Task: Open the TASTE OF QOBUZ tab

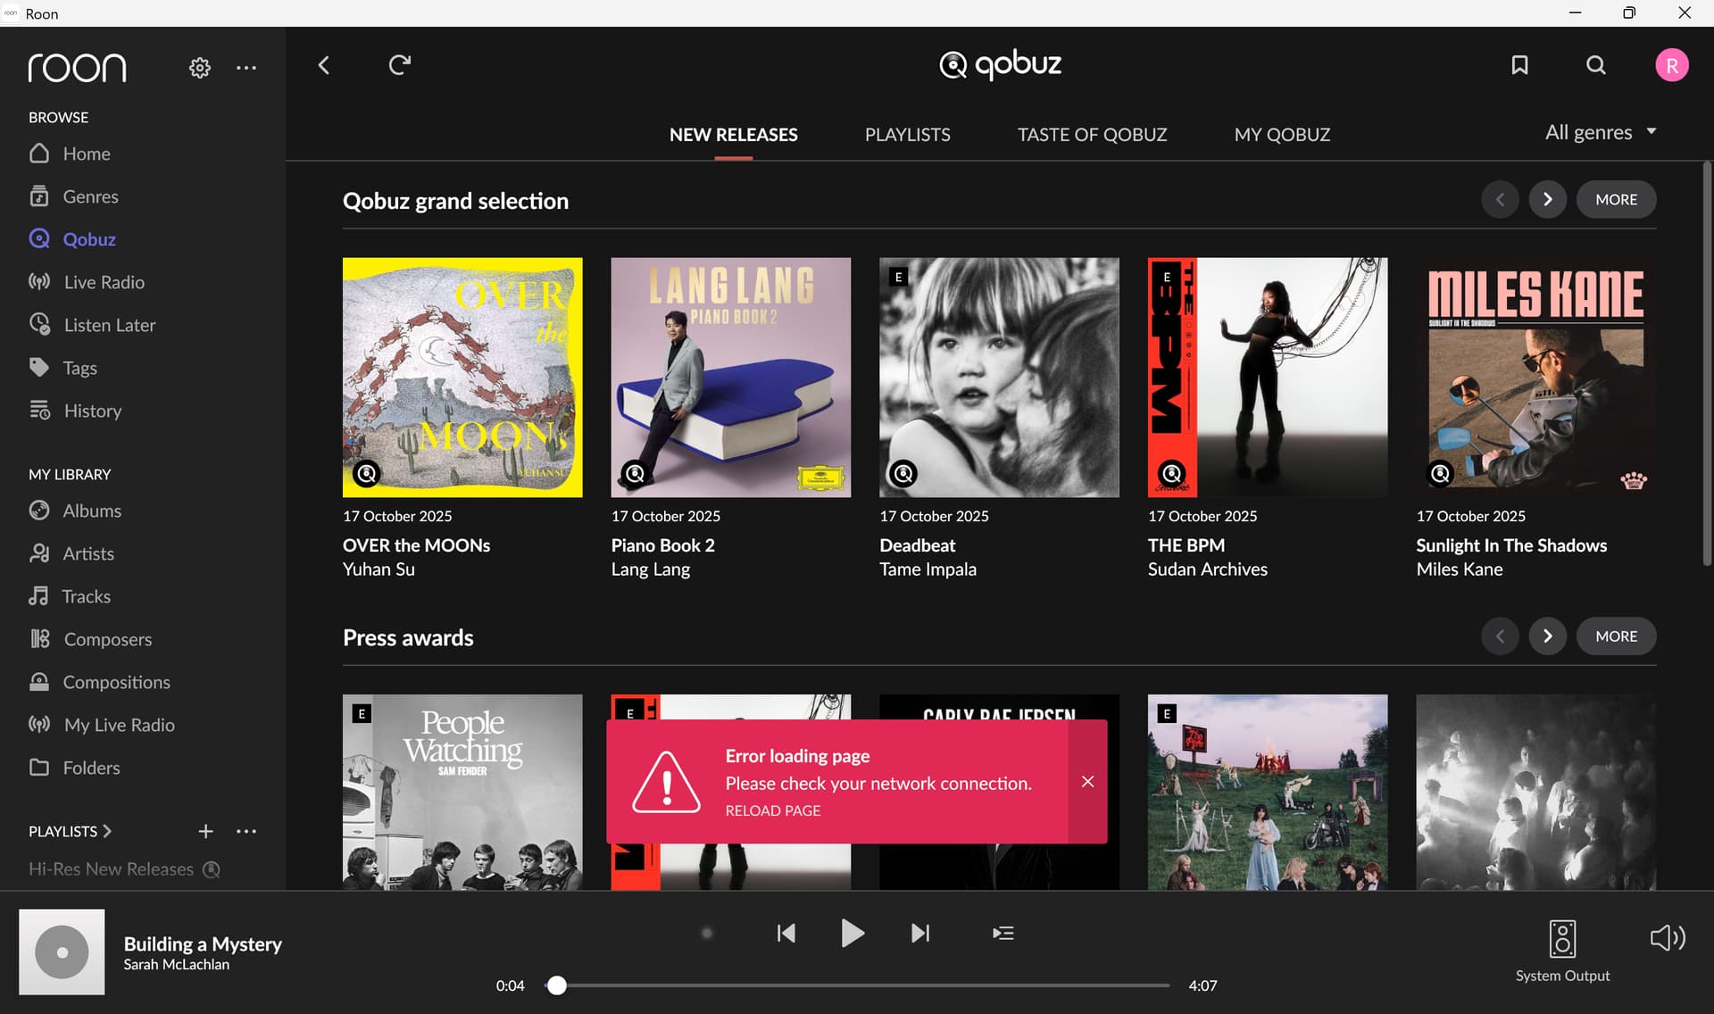Action: tap(1092, 135)
